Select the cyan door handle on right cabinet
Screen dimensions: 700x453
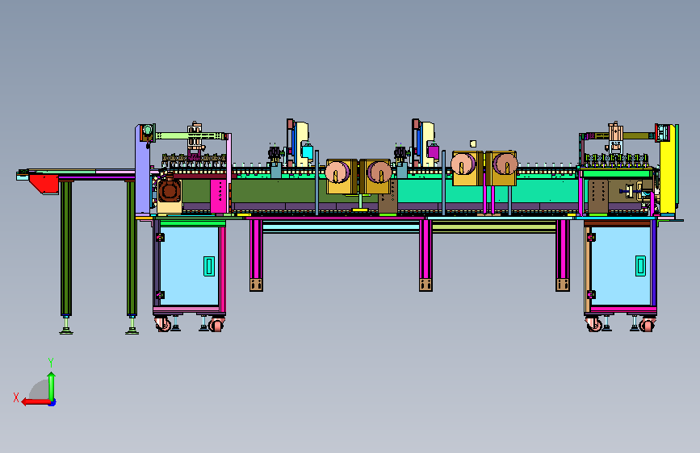coord(640,266)
